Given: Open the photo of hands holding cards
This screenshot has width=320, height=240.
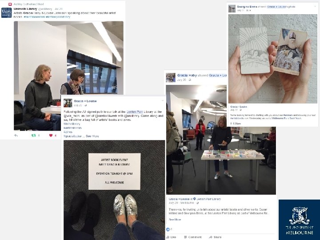Looking at the screenshot, I should [273, 59].
